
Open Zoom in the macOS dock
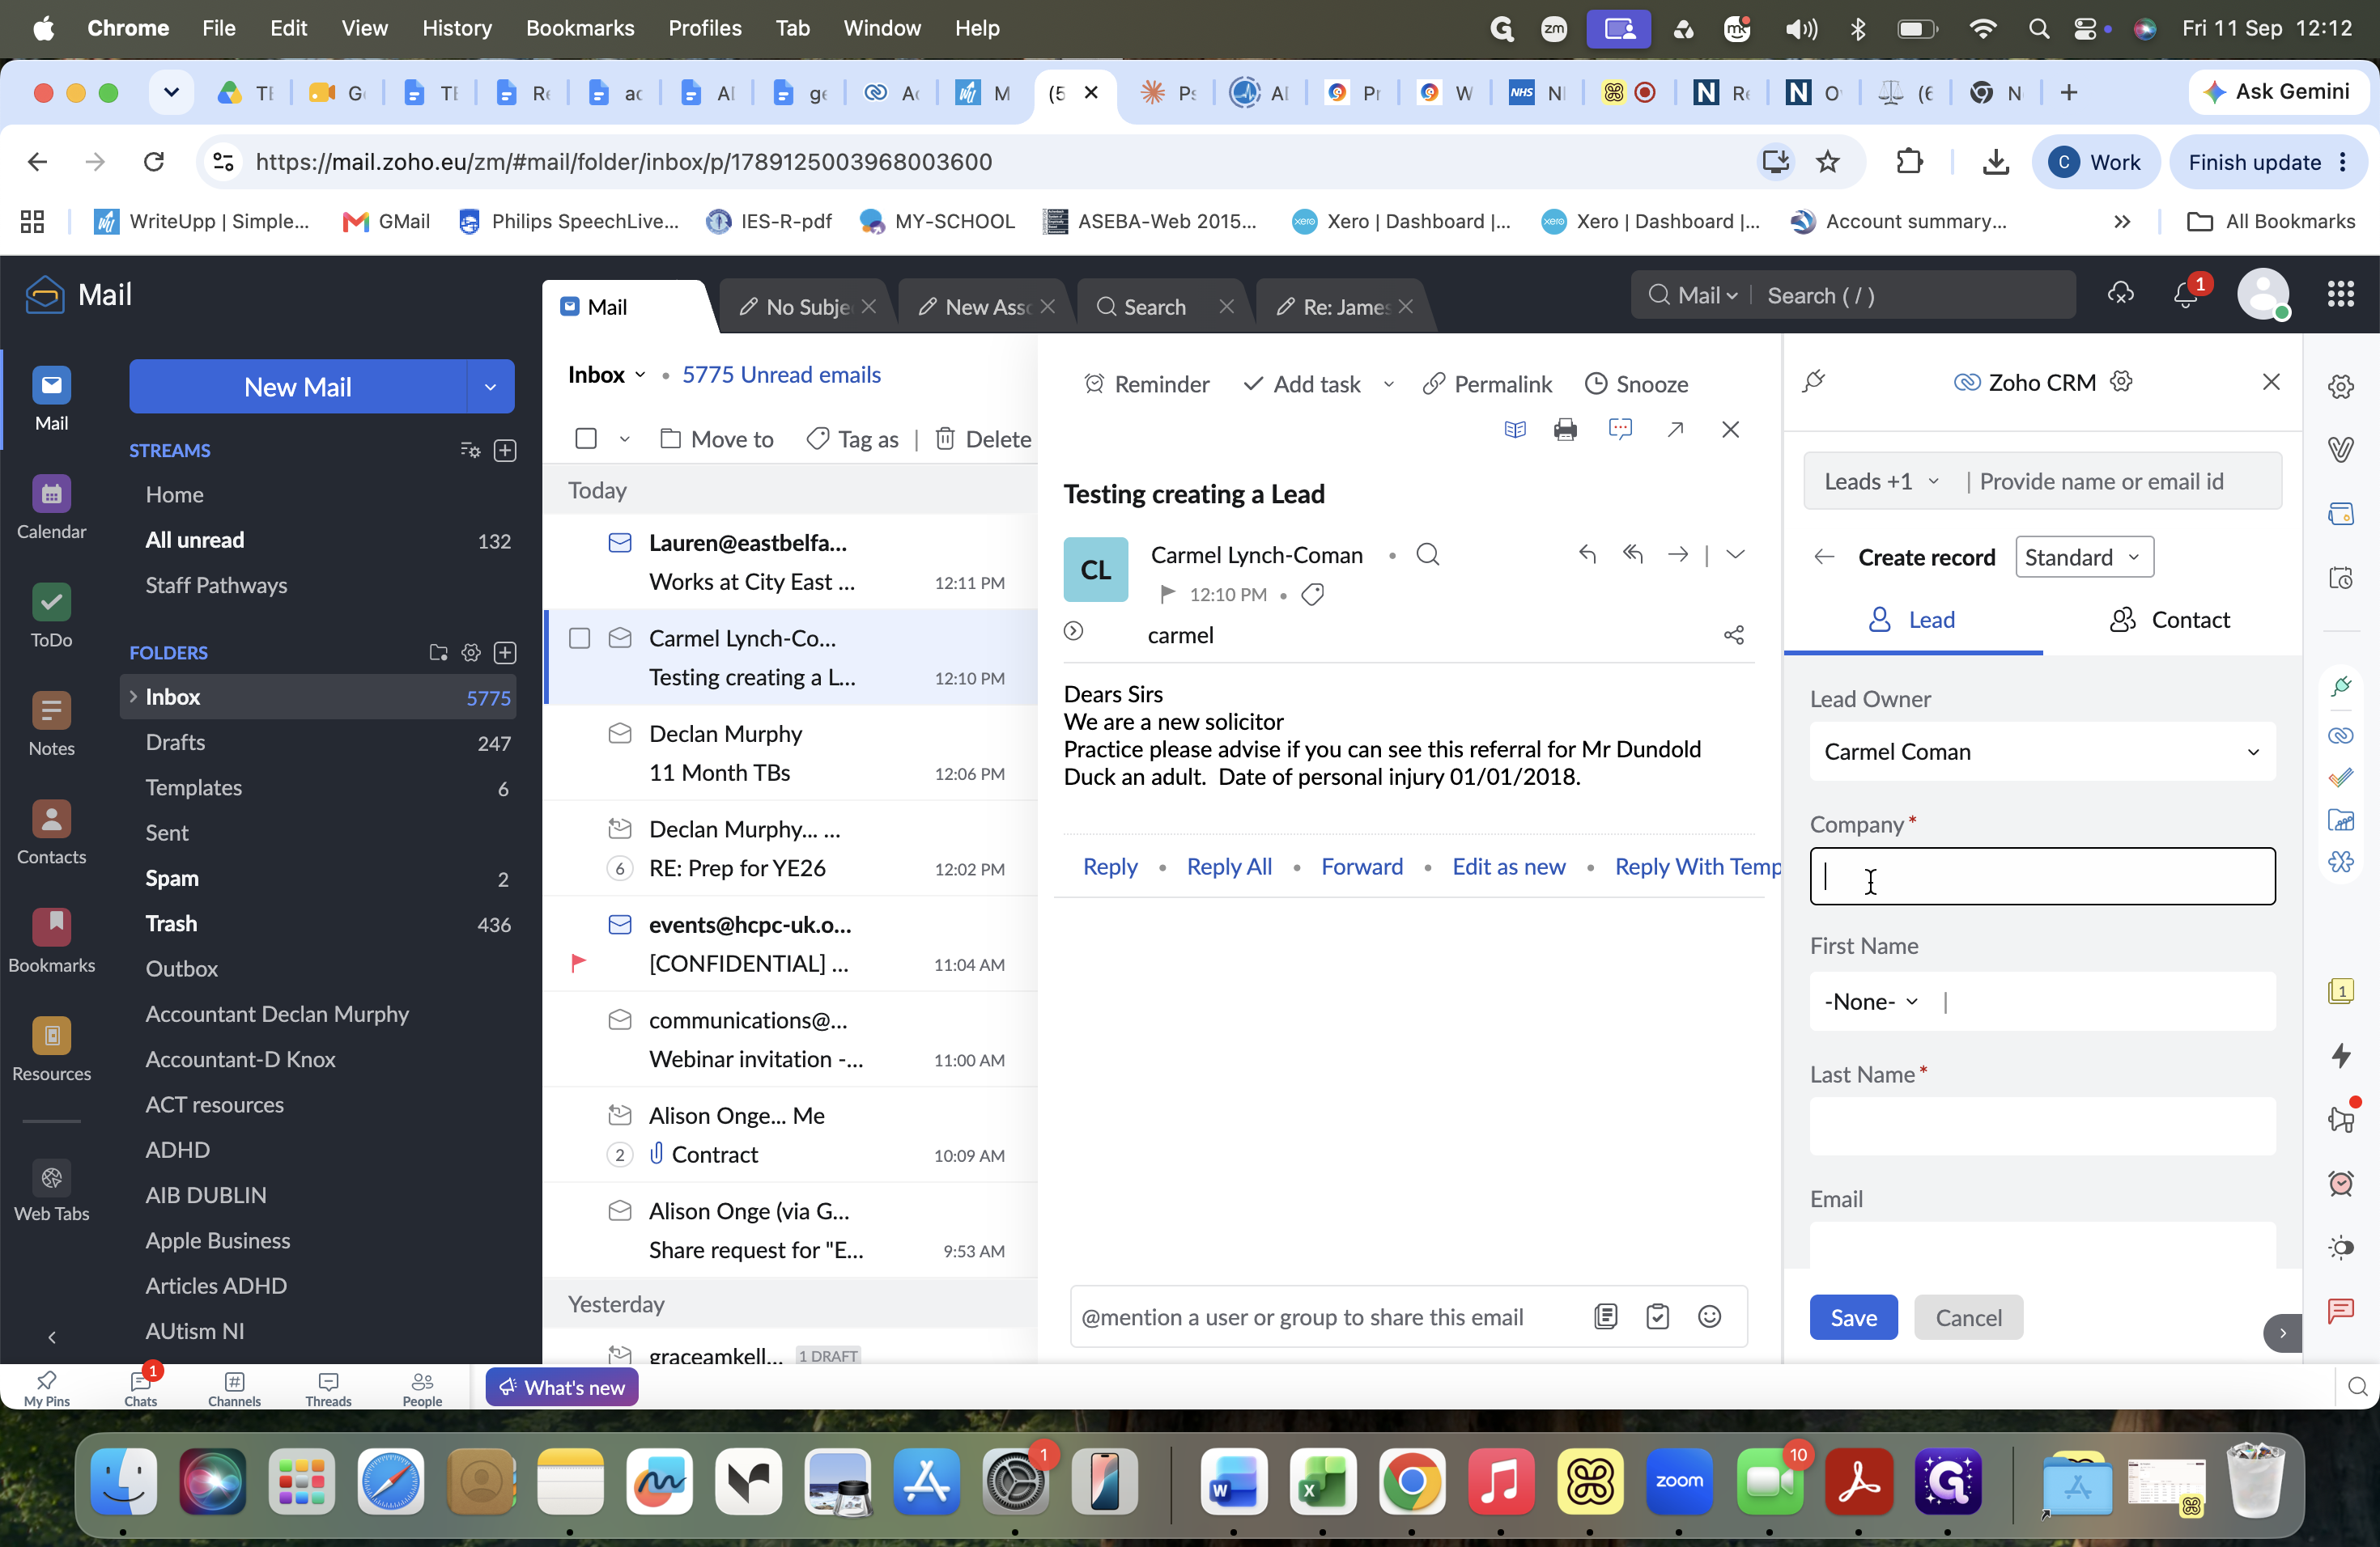click(1679, 1481)
